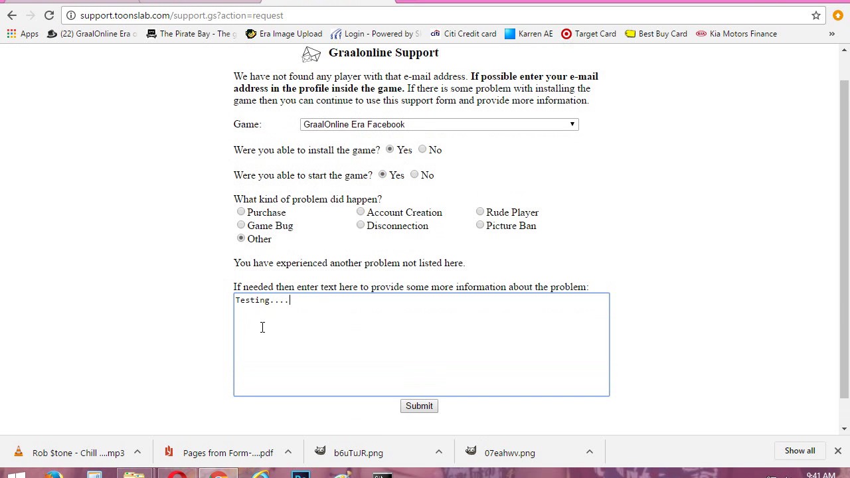Expand options for b6uTuJR.png download
Image resolution: width=850 pixels, height=478 pixels.
pyautogui.click(x=439, y=452)
